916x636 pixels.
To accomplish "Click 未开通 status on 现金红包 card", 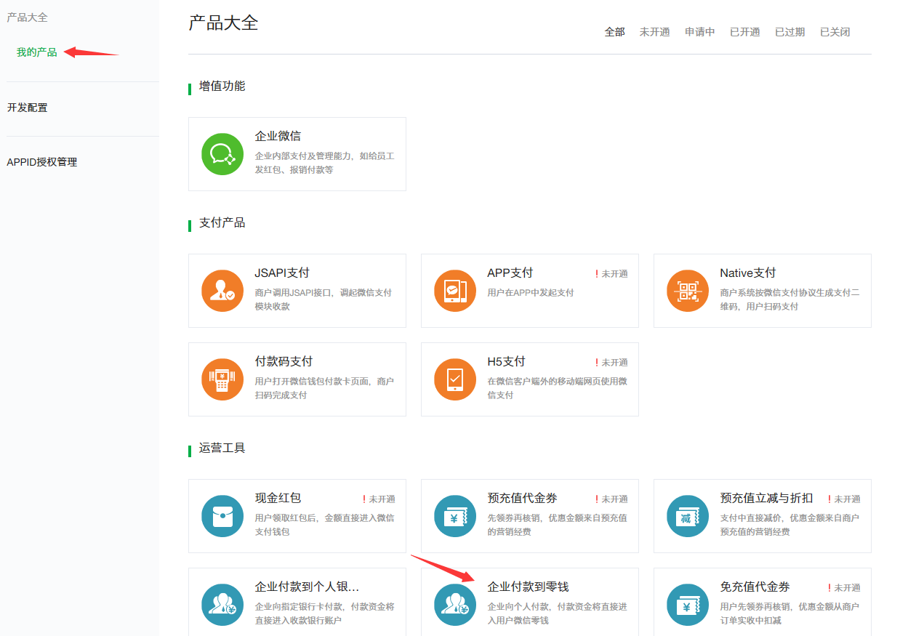I will pyautogui.click(x=379, y=499).
